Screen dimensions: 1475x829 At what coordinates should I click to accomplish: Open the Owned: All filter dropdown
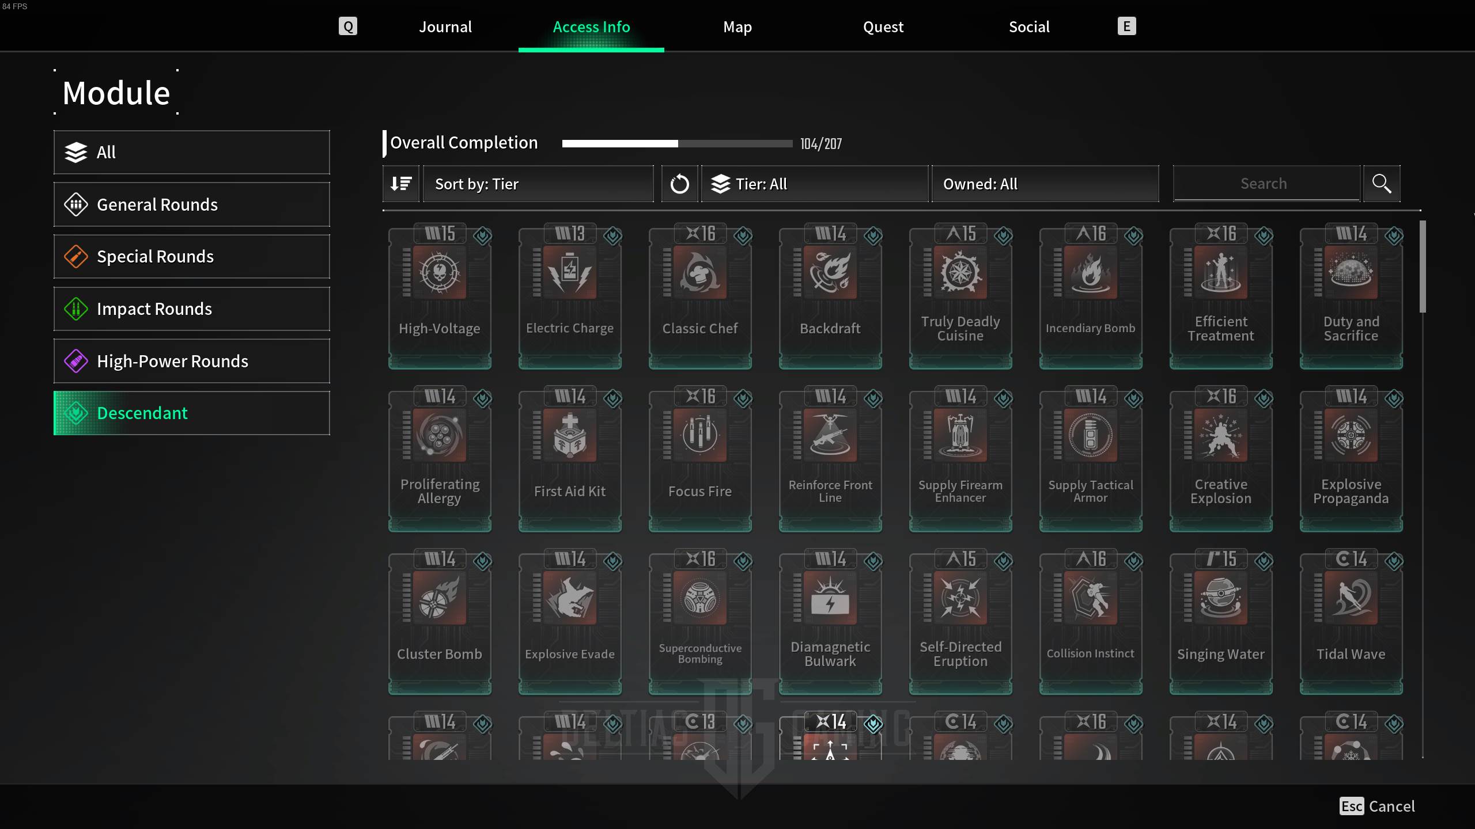pyautogui.click(x=1045, y=184)
